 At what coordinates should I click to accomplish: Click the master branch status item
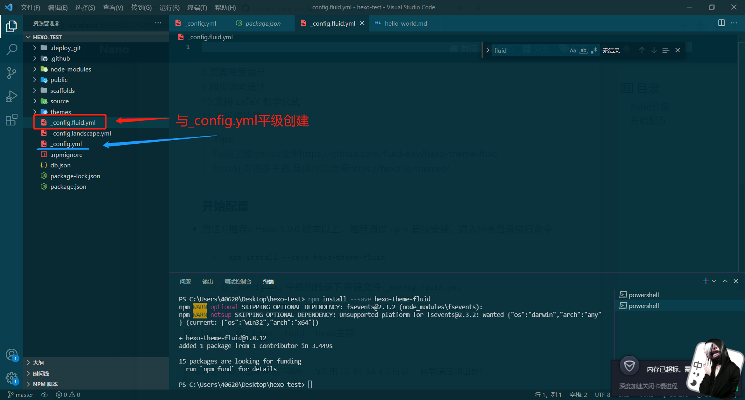point(21,395)
